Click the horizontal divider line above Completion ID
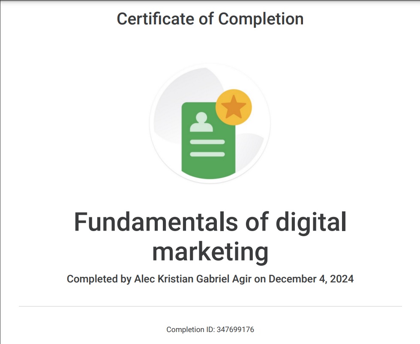The width and height of the screenshot is (420, 344). tap(210, 306)
